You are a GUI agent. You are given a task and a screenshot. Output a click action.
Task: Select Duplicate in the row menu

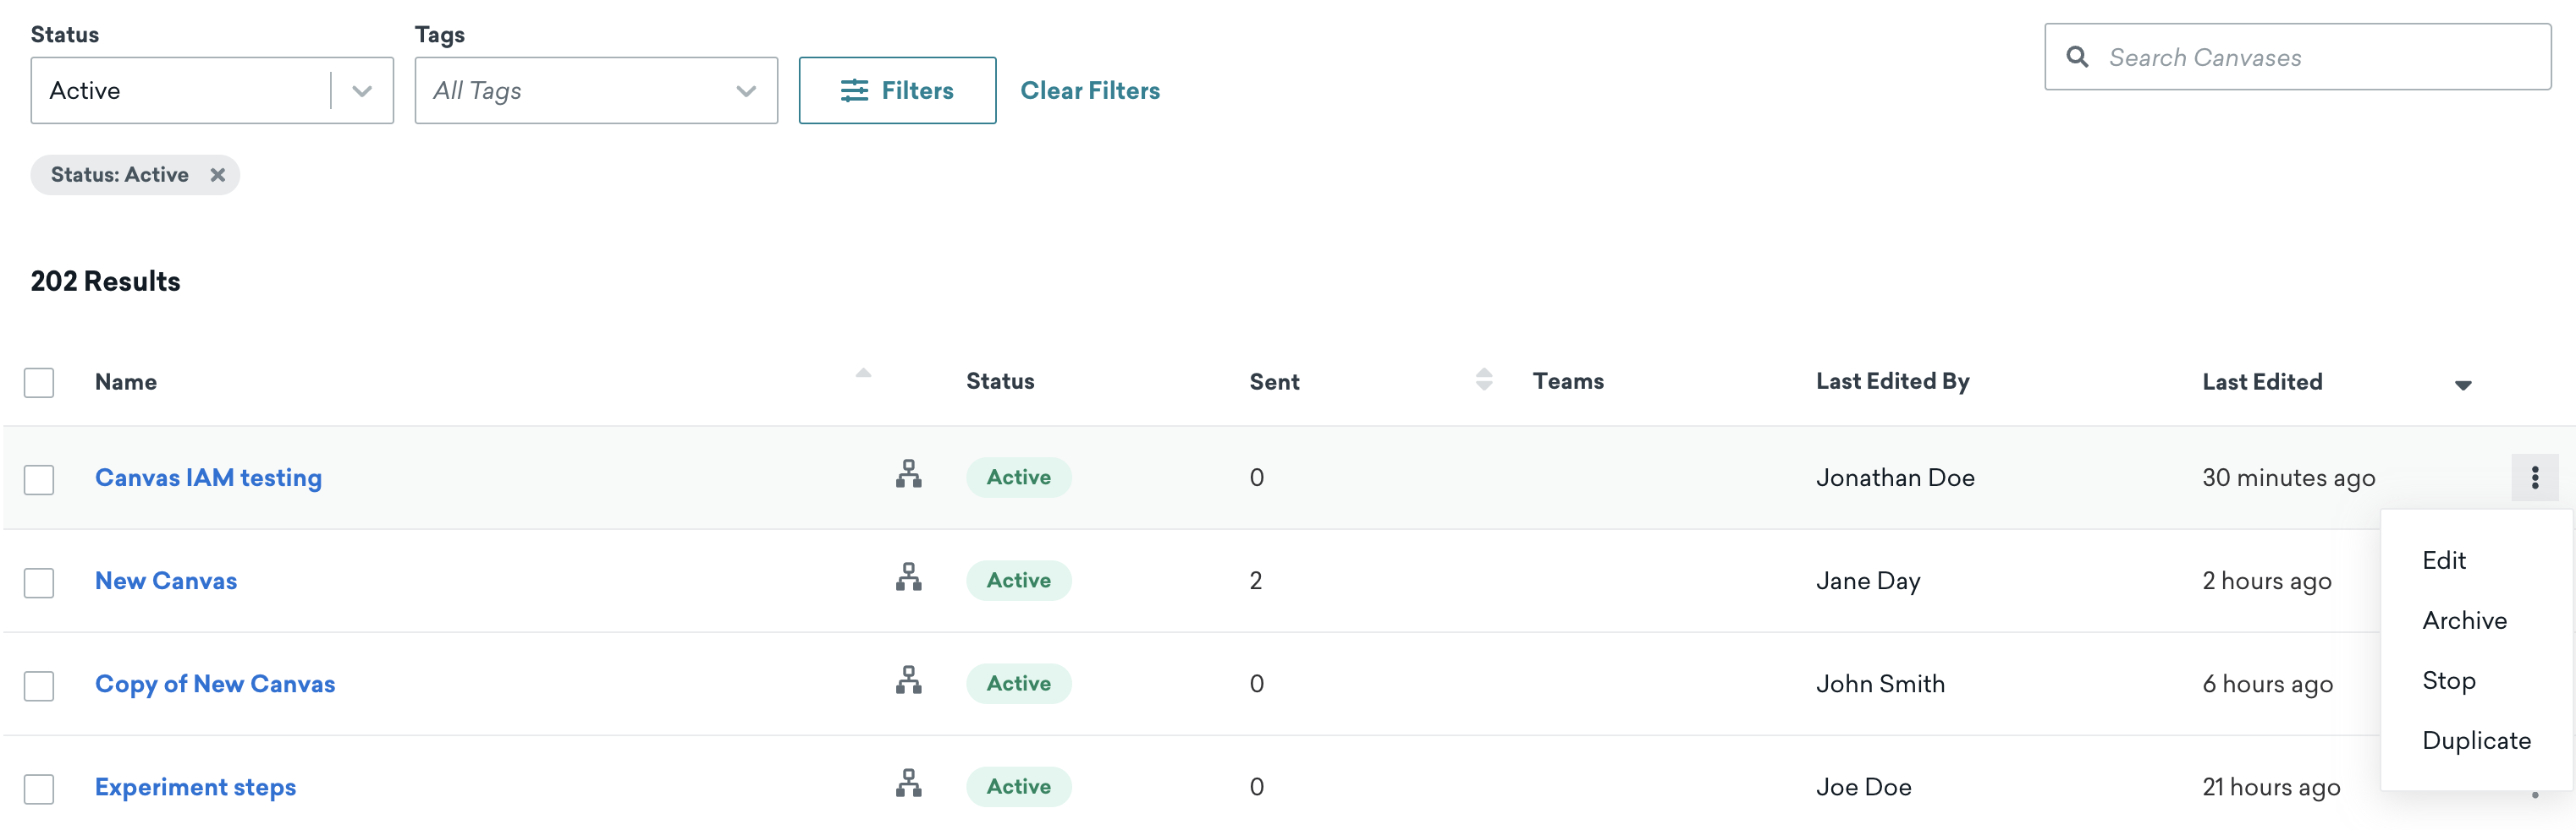[2476, 740]
